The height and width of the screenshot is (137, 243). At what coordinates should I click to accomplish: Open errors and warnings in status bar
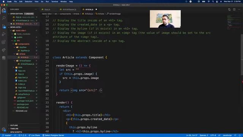[x=22, y=135]
